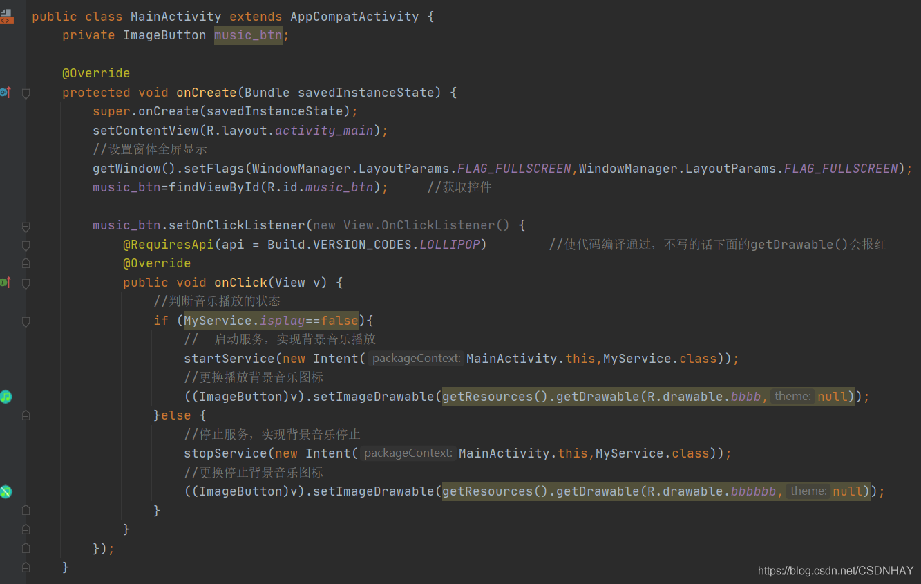Image resolution: width=921 pixels, height=584 pixels.
Task: Click the isplay field reference
Action: (x=283, y=321)
